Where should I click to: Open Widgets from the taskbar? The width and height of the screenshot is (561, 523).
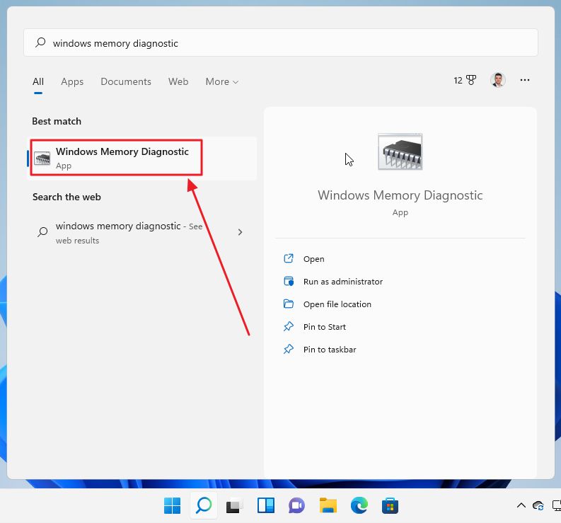[x=265, y=506]
